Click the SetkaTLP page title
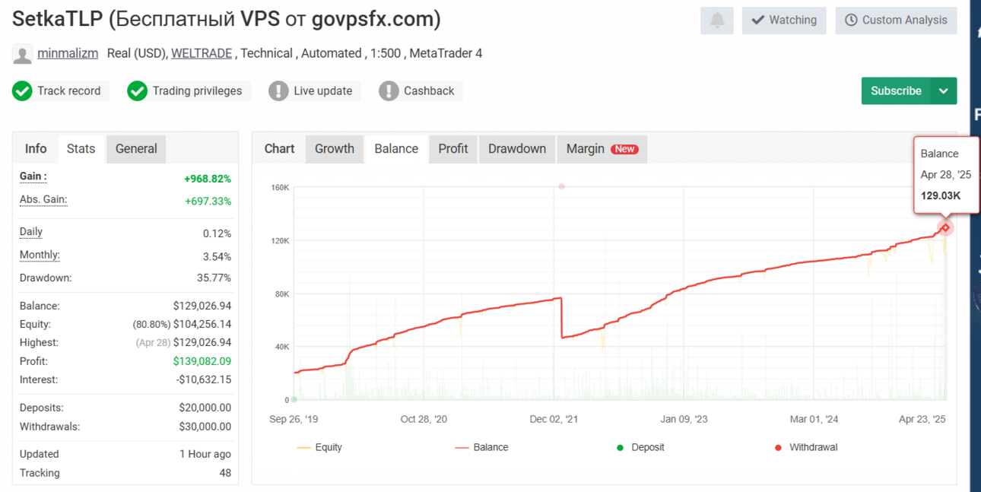Image resolution: width=981 pixels, height=492 pixels. tap(227, 19)
